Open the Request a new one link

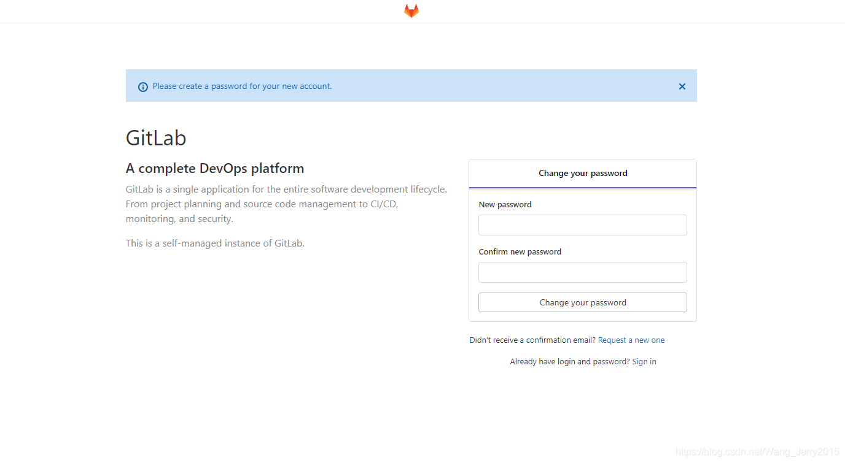(x=631, y=340)
